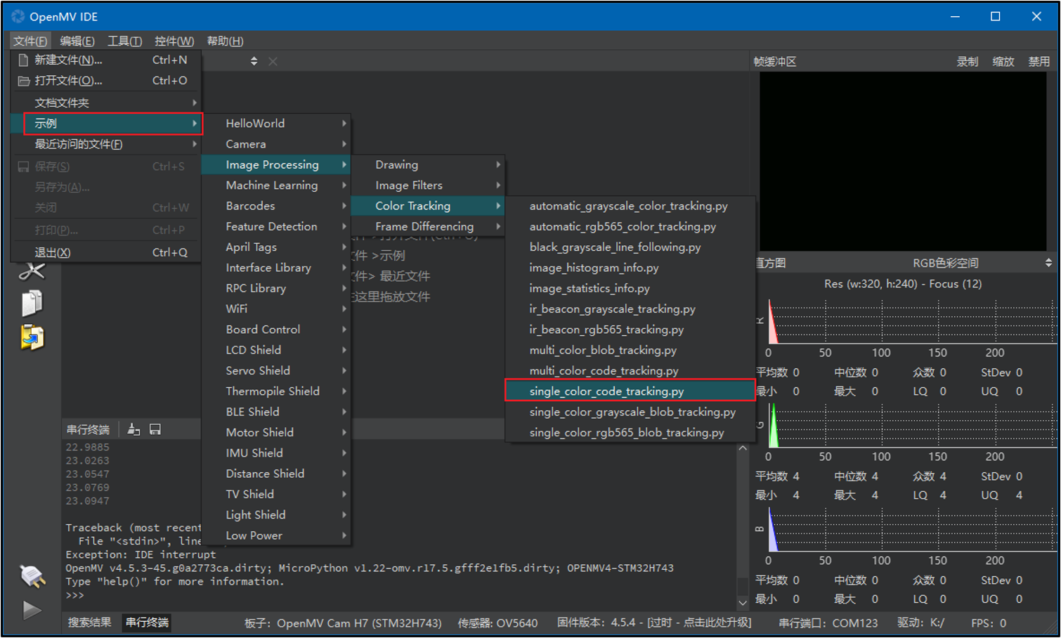The height and width of the screenshot is (638, 1061).
Task: Select 打开文件(O)... menu entry
Action: tap(106, 81)
